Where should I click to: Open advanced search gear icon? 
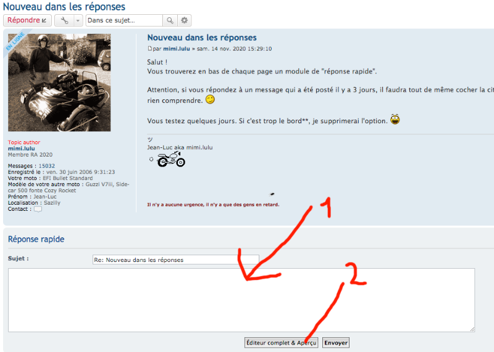click(184, 20)
